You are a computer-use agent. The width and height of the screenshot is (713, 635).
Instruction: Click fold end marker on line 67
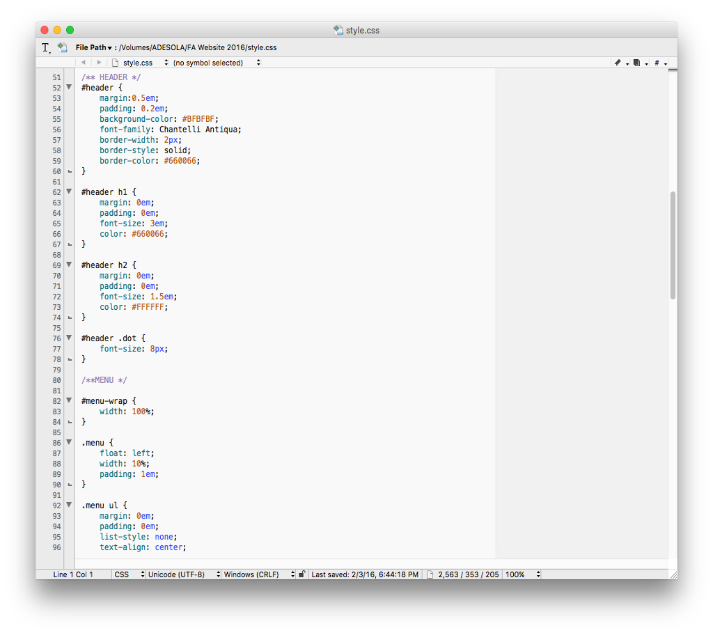point(70,244)
